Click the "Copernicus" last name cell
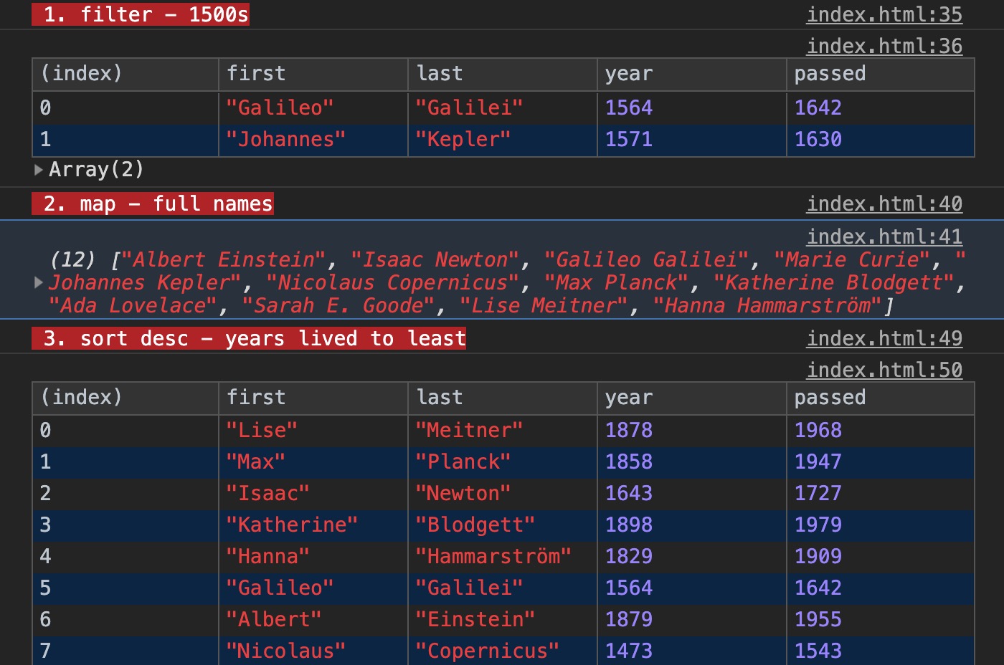Screen dimensions: 1004x665 coord(502,651)
